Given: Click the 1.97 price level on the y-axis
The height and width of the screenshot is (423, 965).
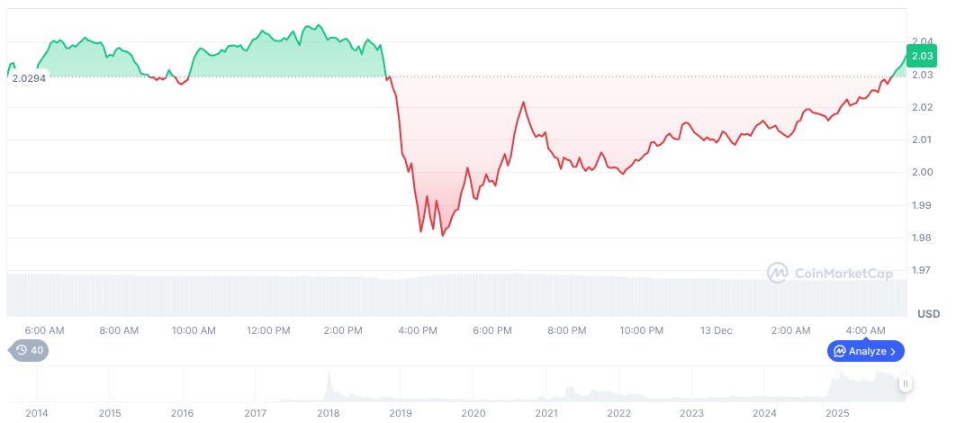Looking at the screenshot, I should 921,270.
